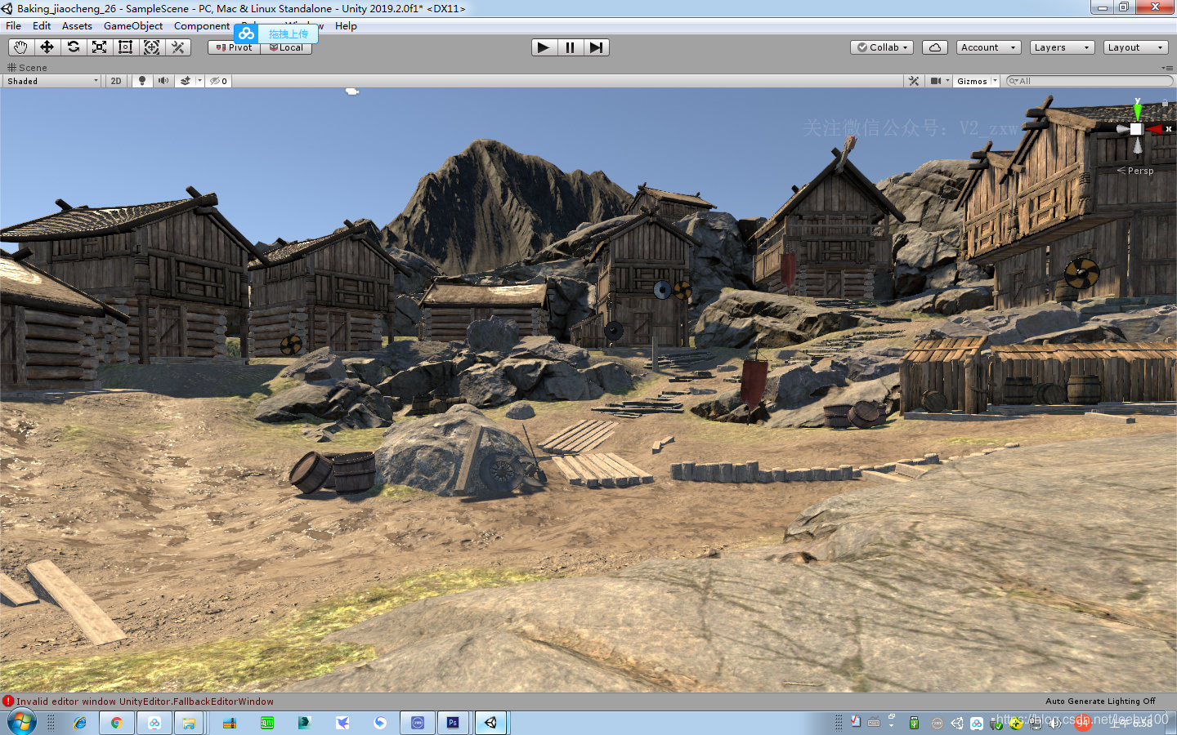Image resolution: width=1177 pixels, height=735 pixels.
Task: Open the Account dropdown
Action: click(x=988, y=47)
